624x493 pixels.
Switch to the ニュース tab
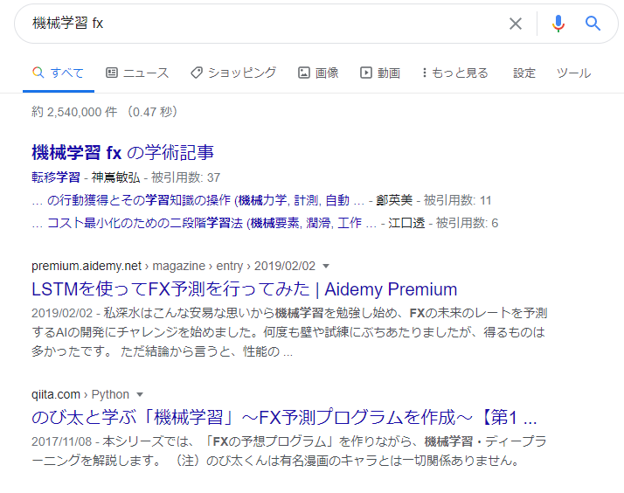(x=137, y=73)
